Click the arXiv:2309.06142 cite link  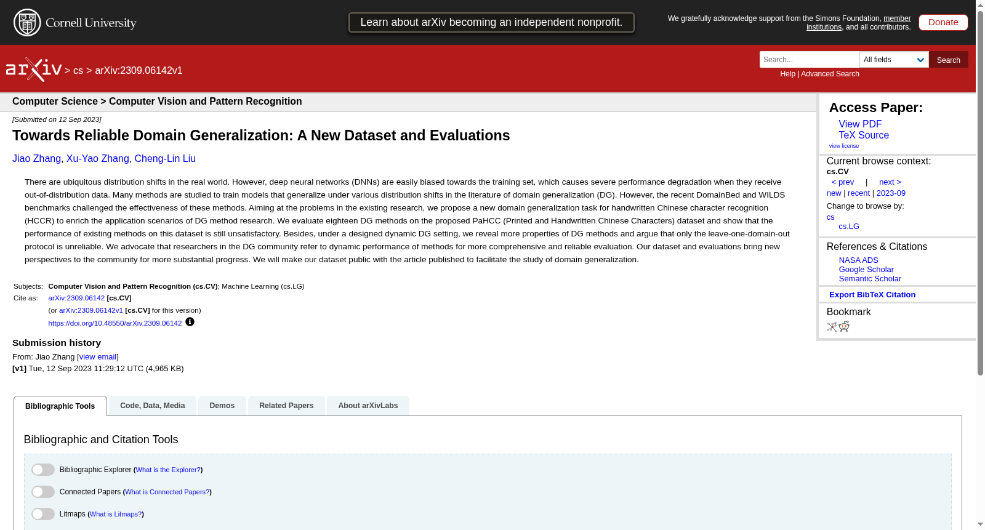(76, 298)
